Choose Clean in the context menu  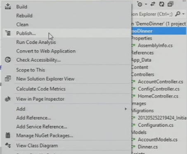point(22,24)
